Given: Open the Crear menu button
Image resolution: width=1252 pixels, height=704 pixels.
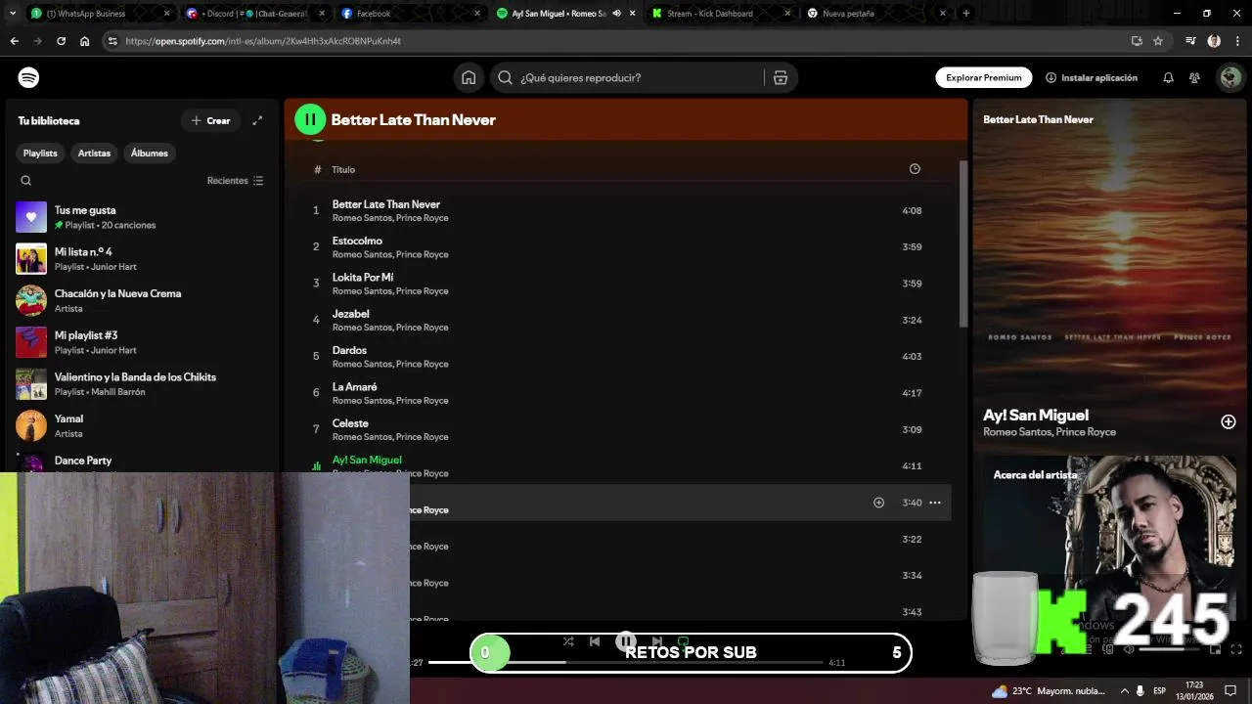Looking at the screenshot, I should (210, 120).
